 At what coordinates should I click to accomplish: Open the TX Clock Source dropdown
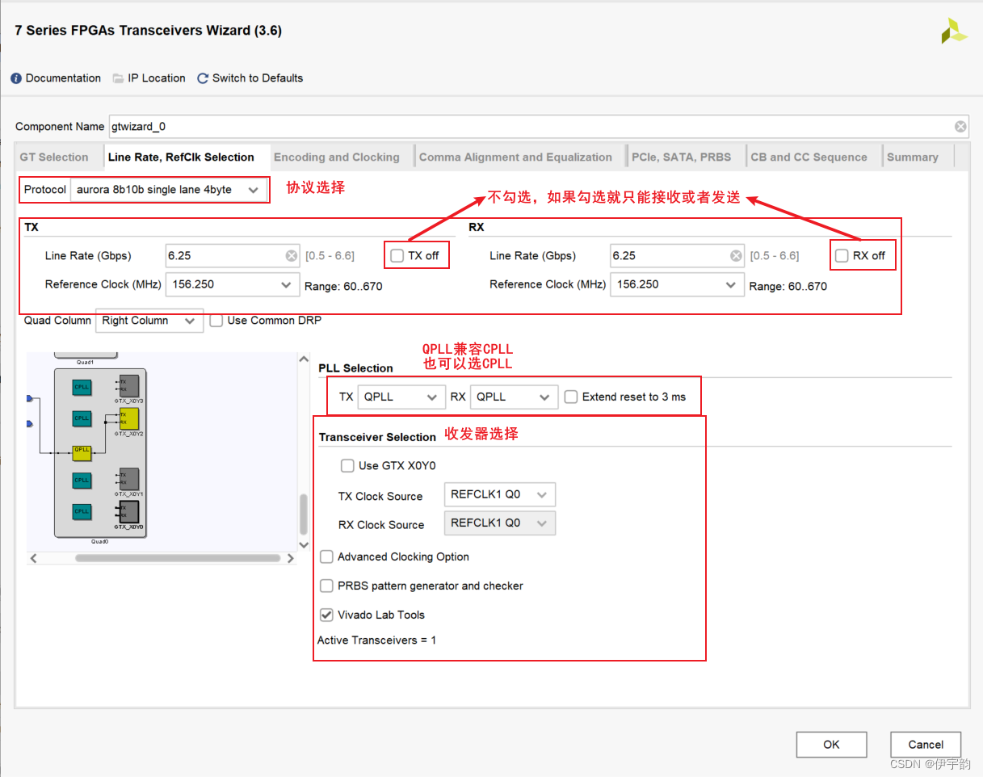click(x=500, y=494)
